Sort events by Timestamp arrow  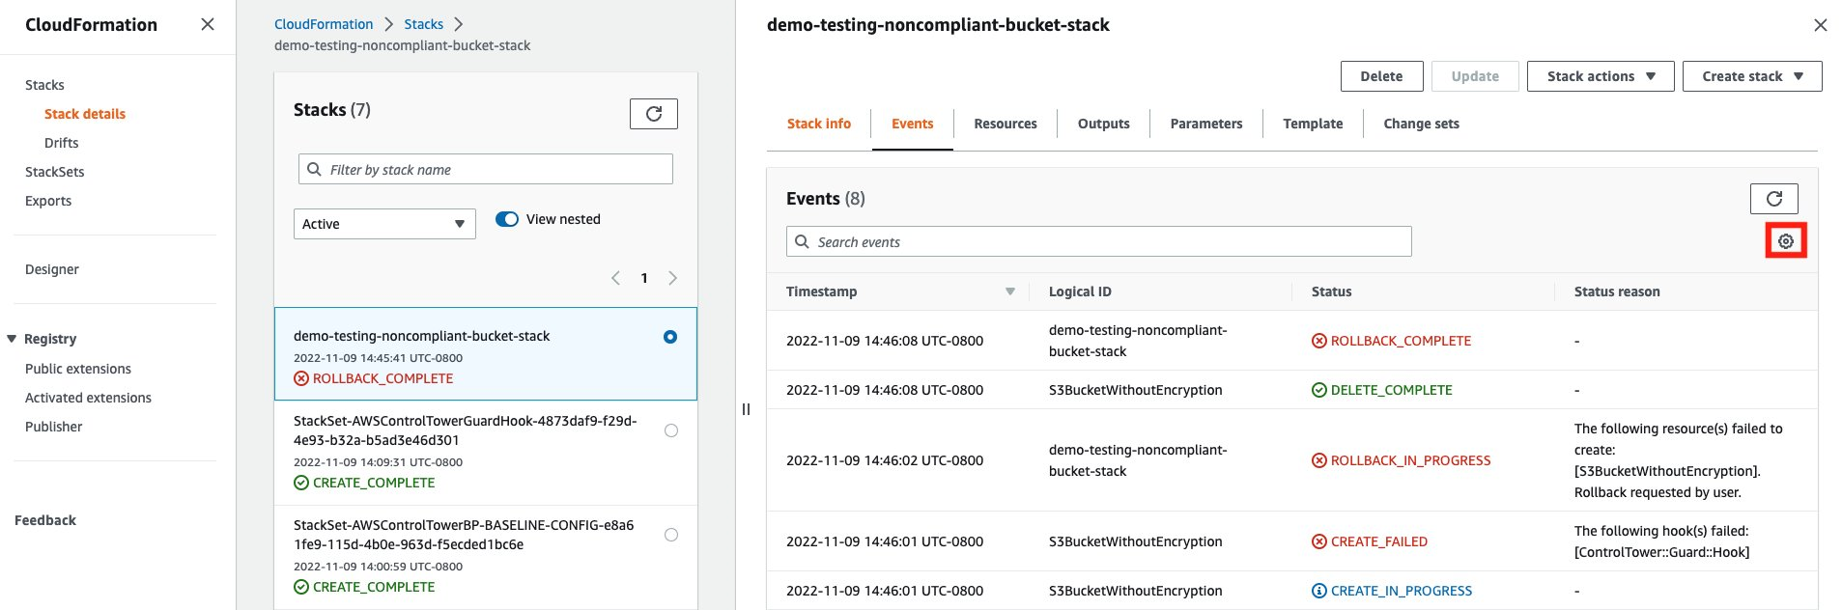[1010, 291]
